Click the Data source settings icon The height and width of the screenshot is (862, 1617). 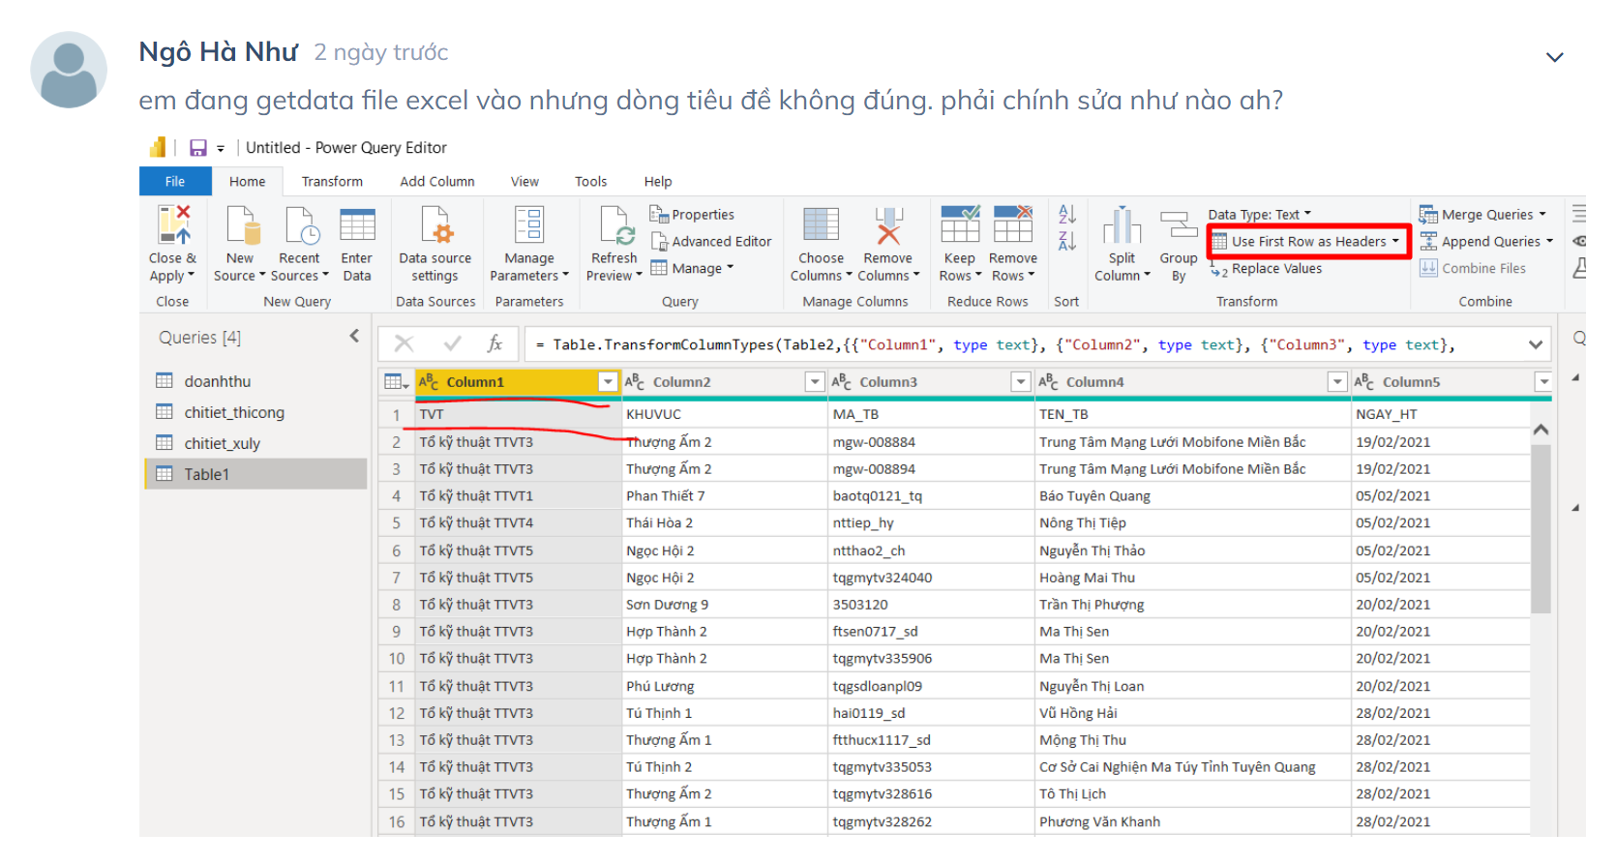click(435, 225)
